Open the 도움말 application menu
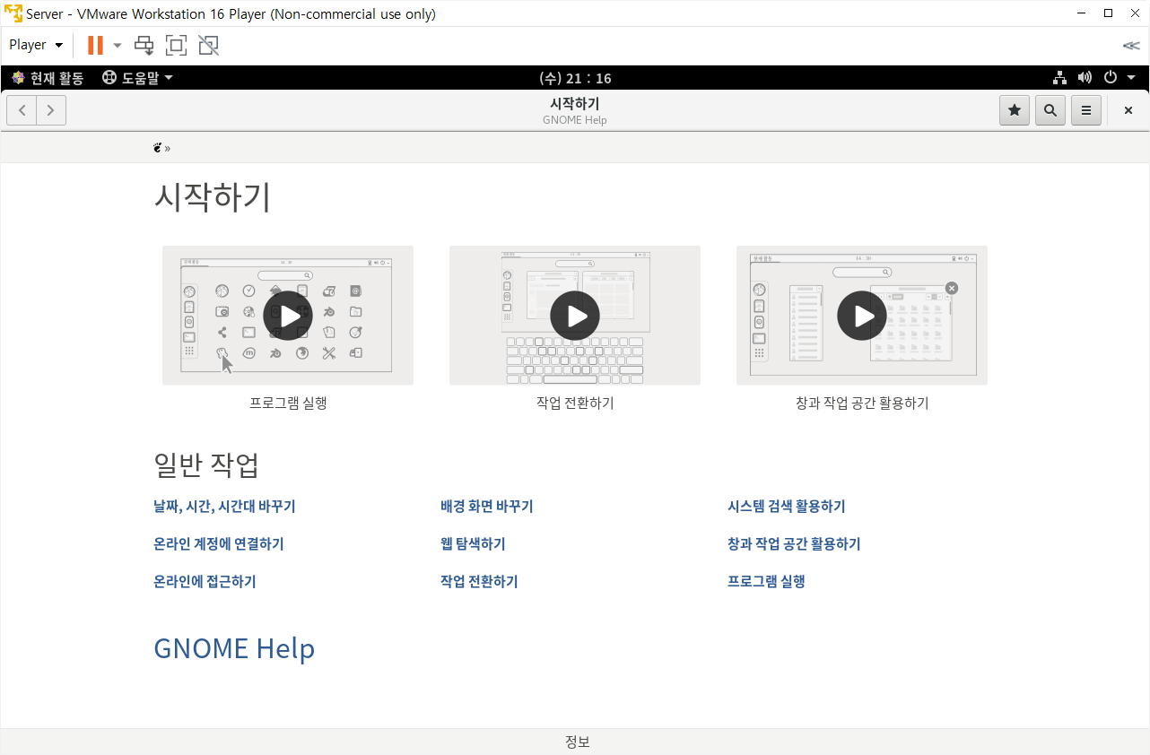This screenshot has width=1150, height=755. 137,78
